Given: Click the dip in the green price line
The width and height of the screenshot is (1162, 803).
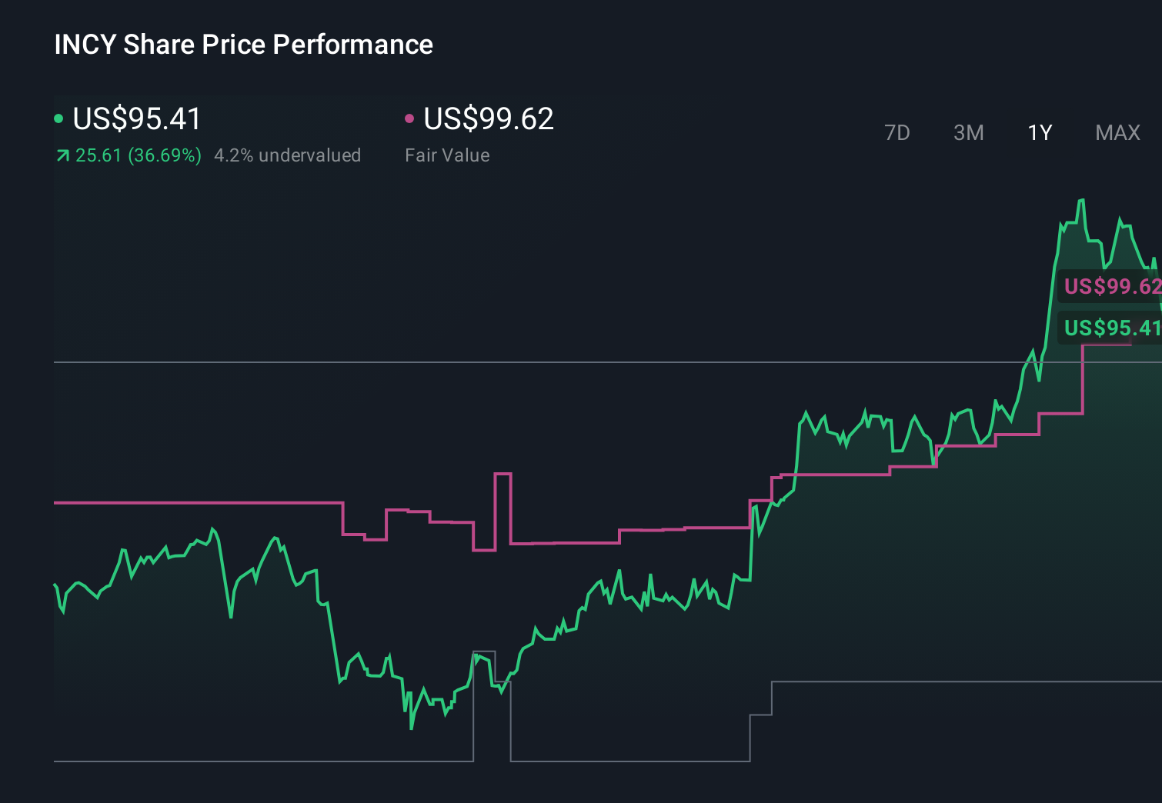Looking at the screenshot, I should [412, 727].
